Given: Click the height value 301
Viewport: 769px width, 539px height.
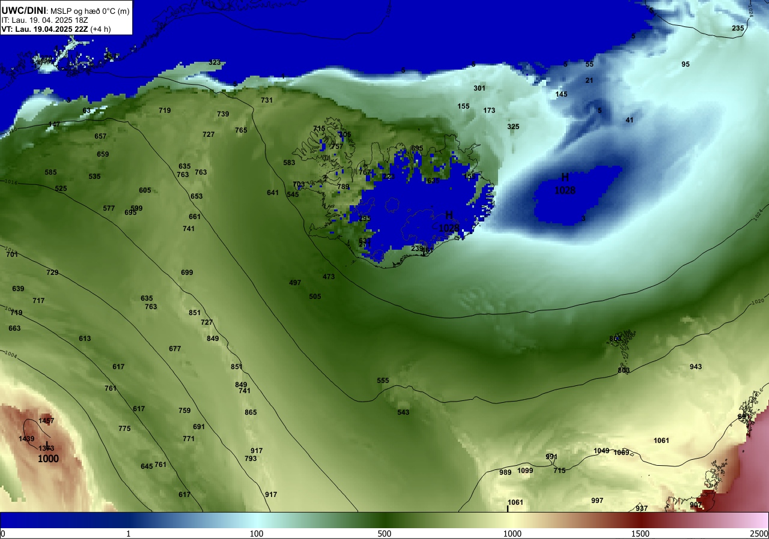Looking at the screenshot, I should click(479, 88).
